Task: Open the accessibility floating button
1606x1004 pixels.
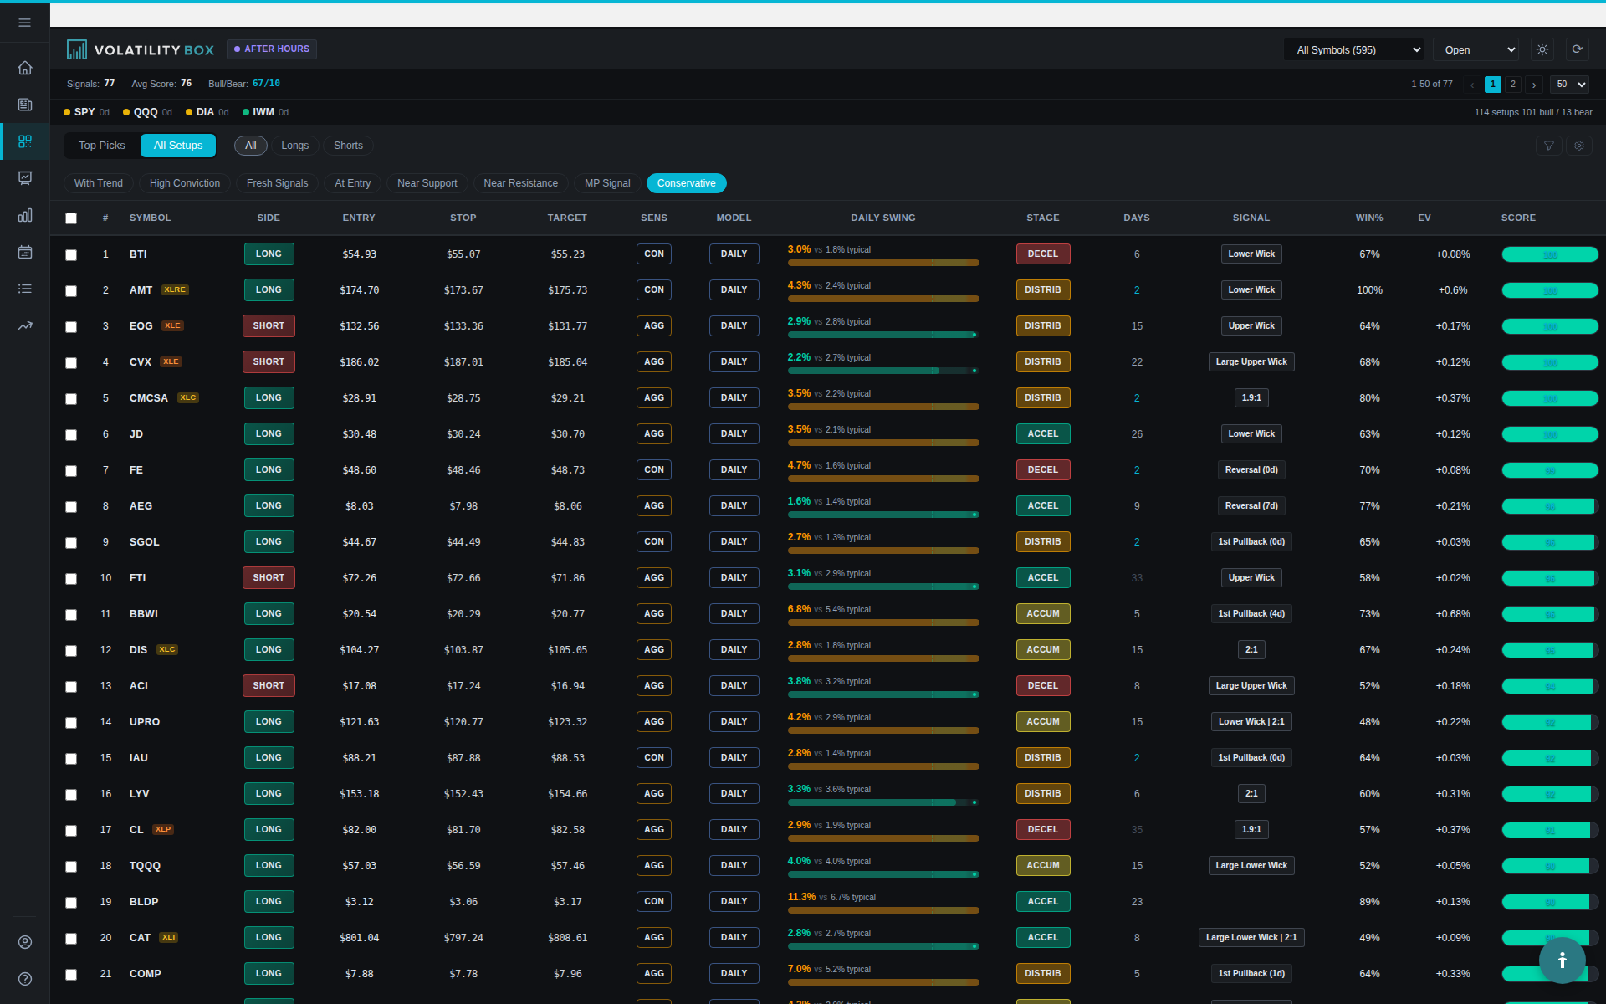Action: point(1562,960)
